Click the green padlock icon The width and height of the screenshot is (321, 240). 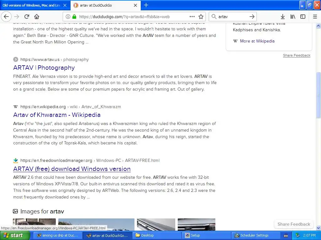tap(74, 17)
